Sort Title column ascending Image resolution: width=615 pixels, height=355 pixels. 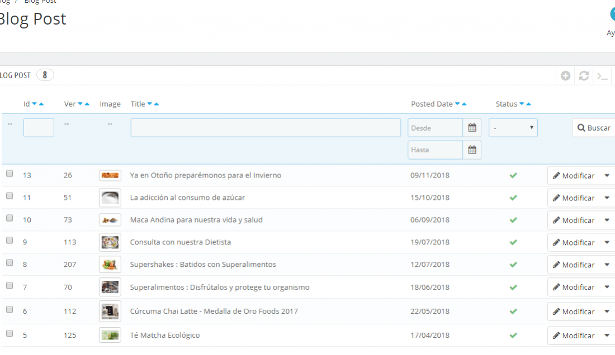click(x=157, y=104)
